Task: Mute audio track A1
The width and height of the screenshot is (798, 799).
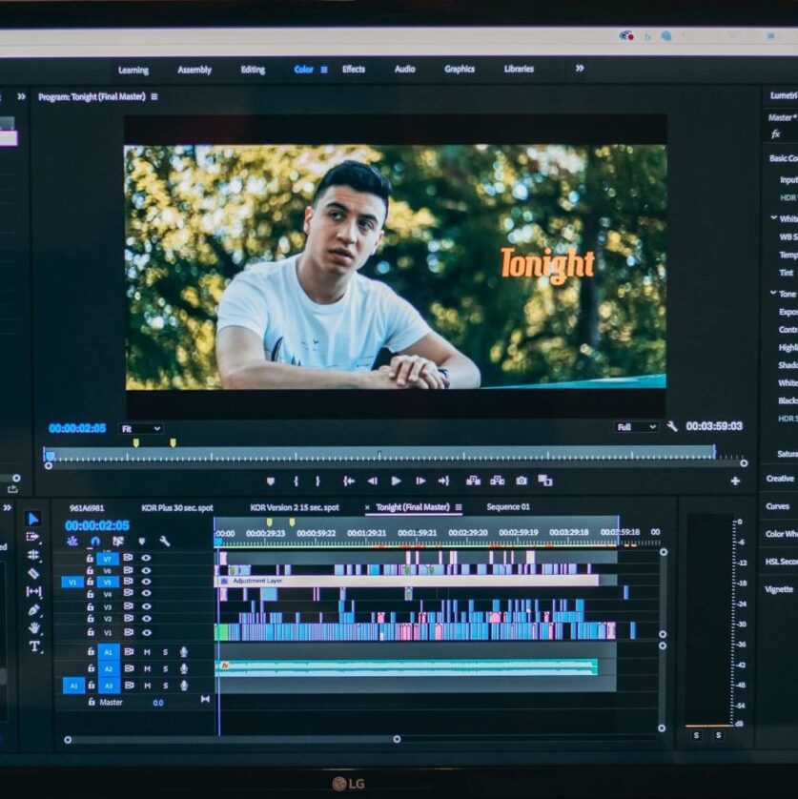Action: pos(147,652)
